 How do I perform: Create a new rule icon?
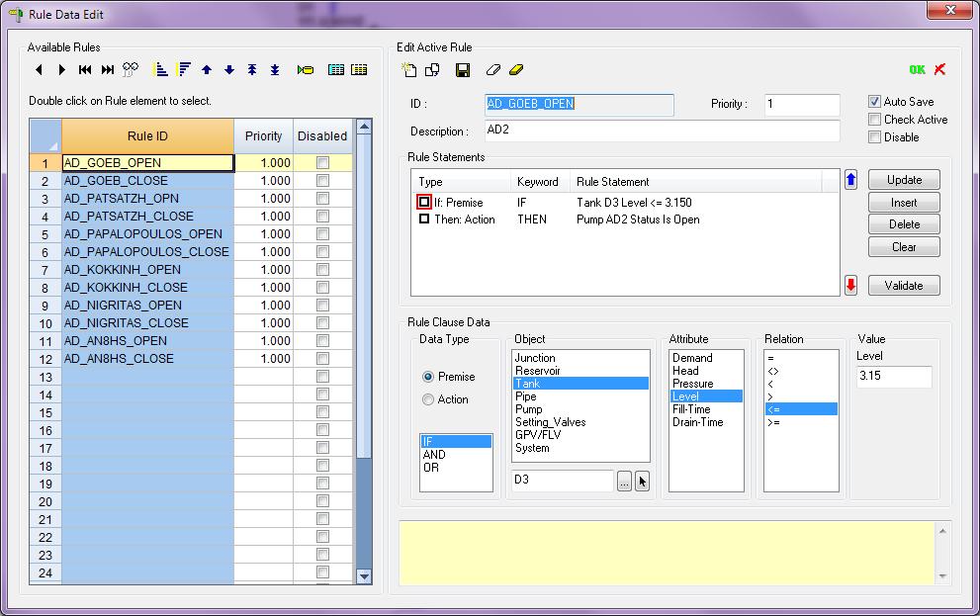pyautogui.click(x=409, y=70)
